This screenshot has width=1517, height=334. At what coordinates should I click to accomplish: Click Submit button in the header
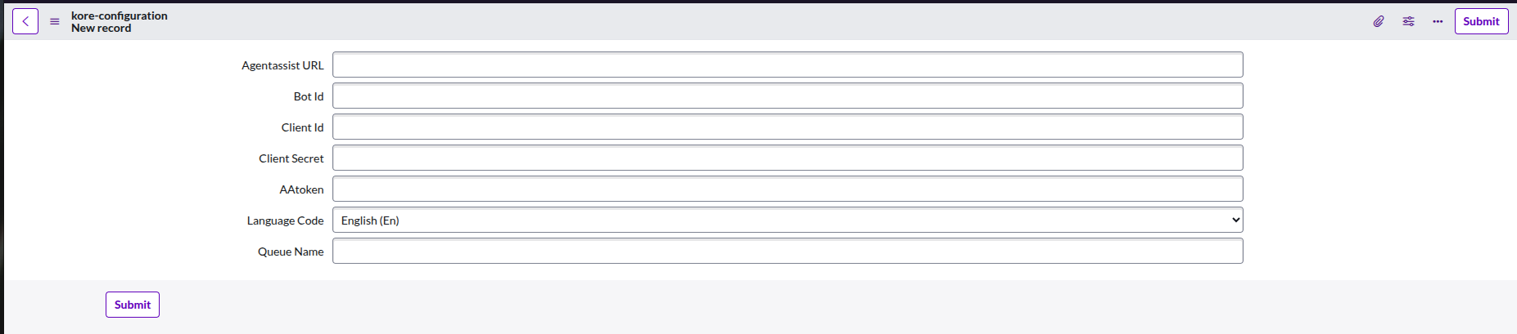(x=1481, y=21)
